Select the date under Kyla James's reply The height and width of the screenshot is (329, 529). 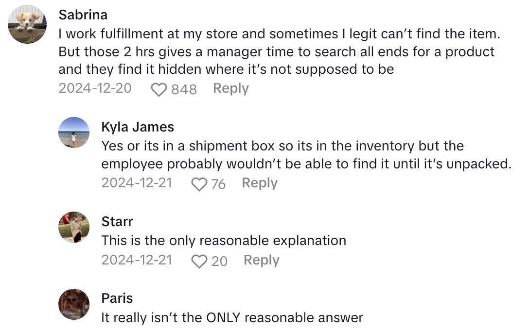[137, 183]
